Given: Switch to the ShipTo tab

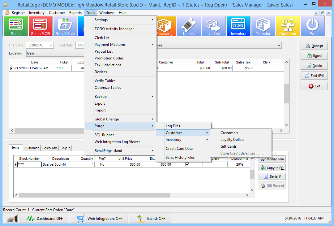Looking at the screenshot, I should 65,148.
